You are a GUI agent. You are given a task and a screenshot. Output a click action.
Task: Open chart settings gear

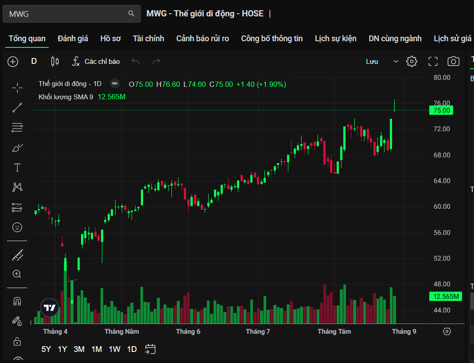click(412, 62)
